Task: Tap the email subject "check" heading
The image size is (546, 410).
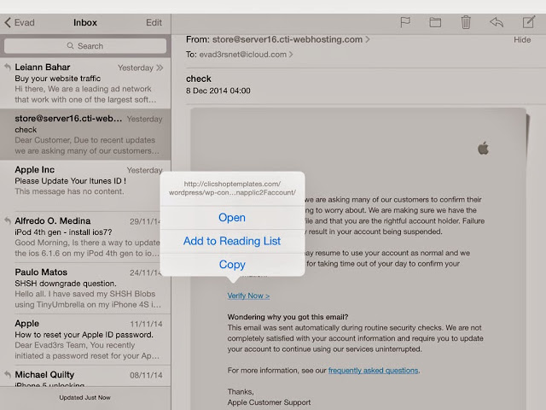Action: (x=199, y=79)
